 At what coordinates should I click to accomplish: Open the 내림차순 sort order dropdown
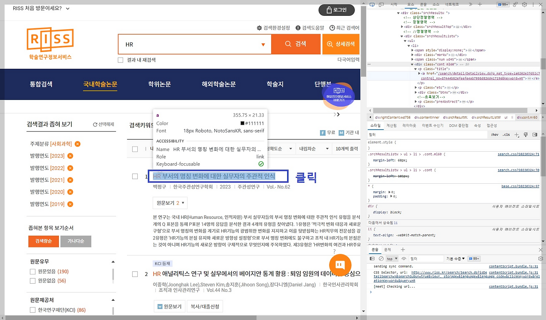pos(313,149)
